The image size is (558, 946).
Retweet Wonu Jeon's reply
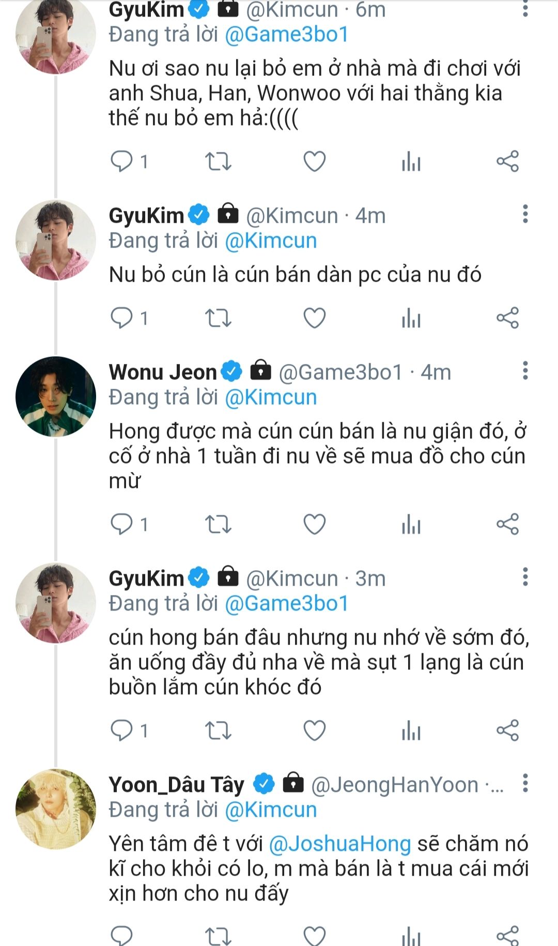218,524
